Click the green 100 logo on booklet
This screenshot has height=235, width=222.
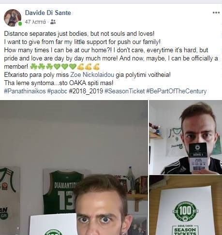pos(185,211)
